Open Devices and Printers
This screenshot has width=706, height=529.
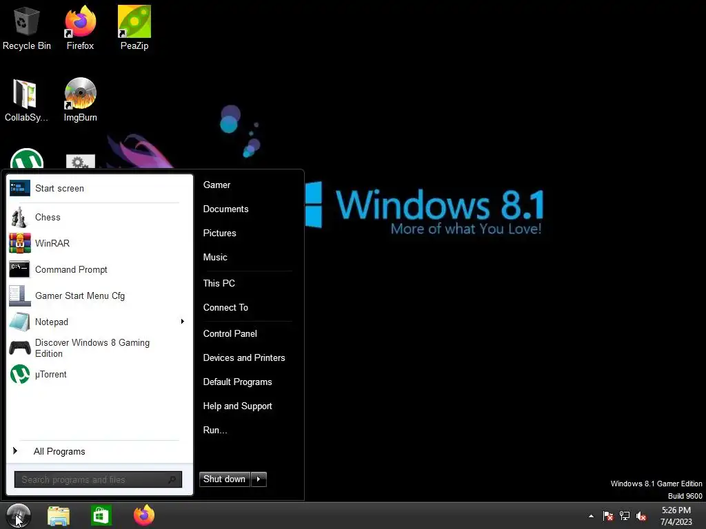pyautogui.click(x=244, y=358)
